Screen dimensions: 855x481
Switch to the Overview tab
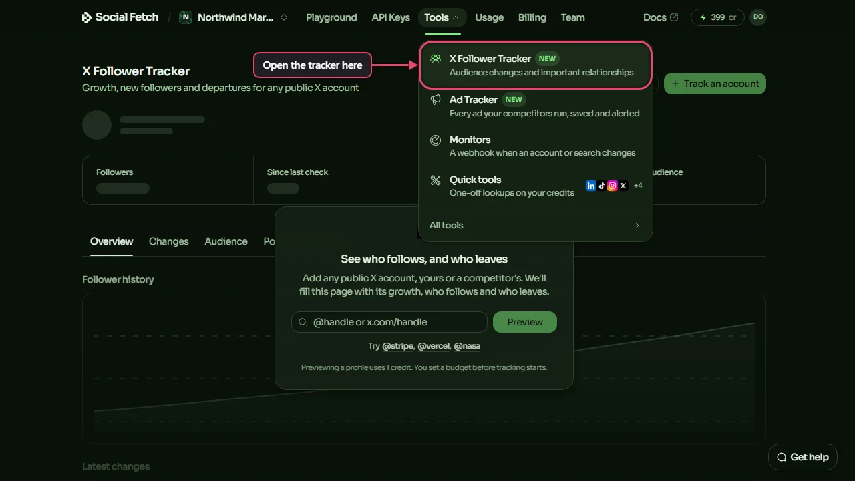click(112, 241)
